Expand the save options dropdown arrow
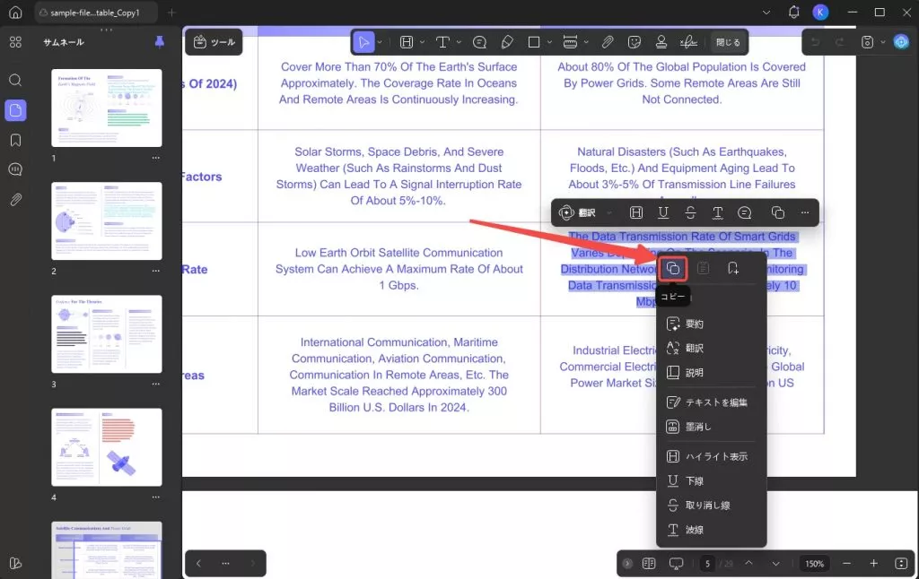The image size is (919, 579). tap(883, 42)
